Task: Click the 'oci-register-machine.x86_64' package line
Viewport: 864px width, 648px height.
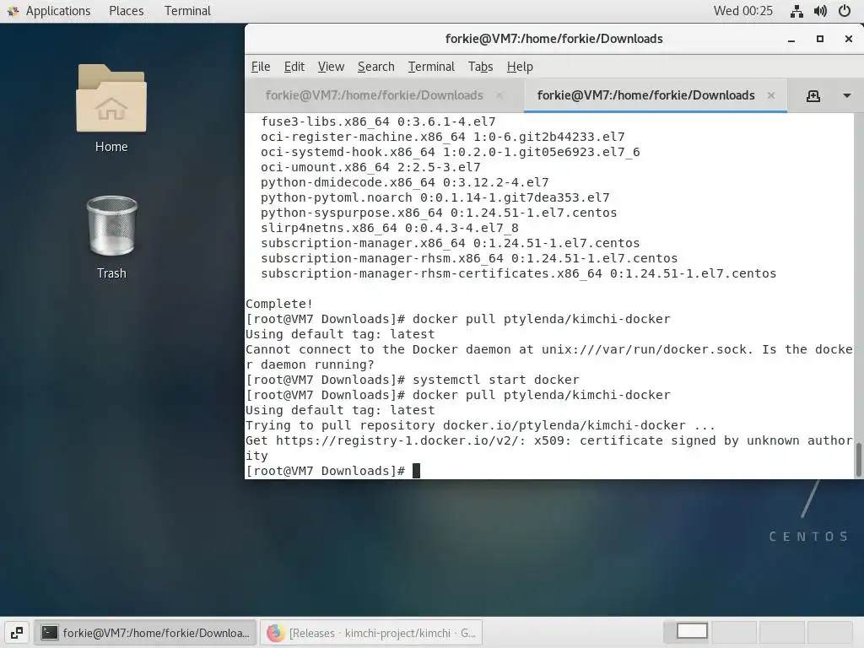Action: 443,137
